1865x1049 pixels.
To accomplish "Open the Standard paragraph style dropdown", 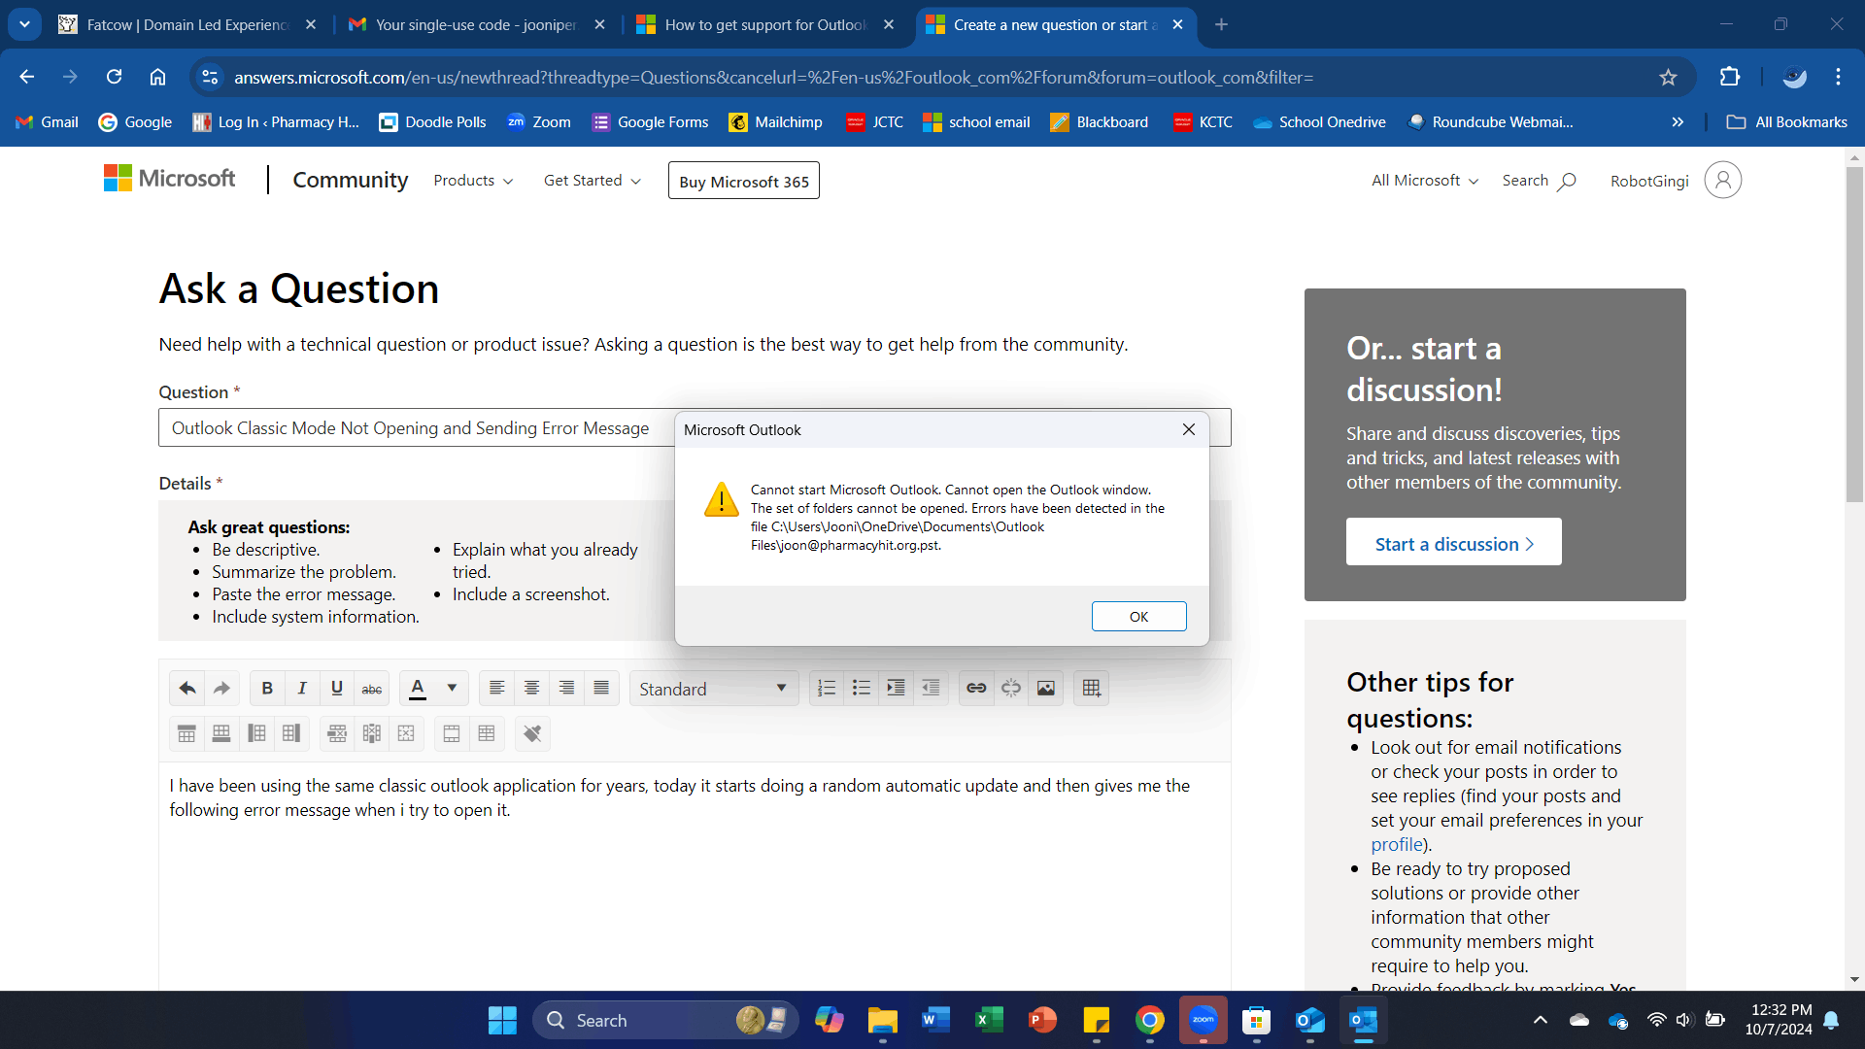I will [714, 689].
